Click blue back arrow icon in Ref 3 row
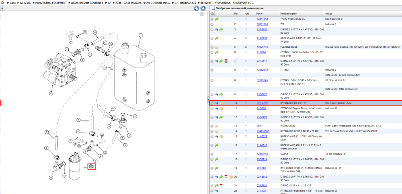Screen dimensions: 402x194 coord(217,30)
